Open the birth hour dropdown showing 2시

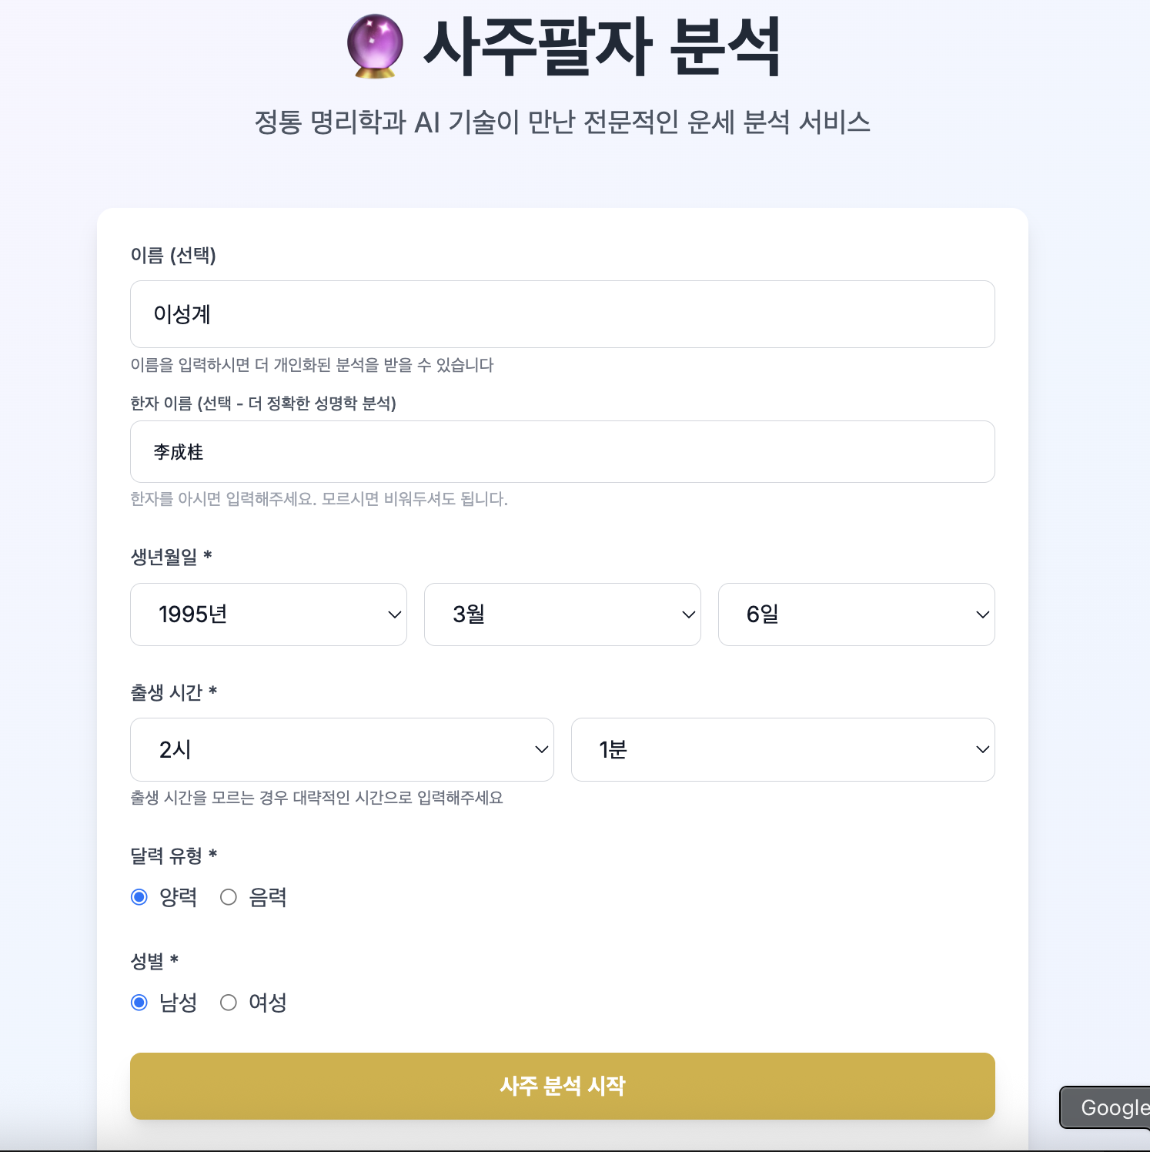coord(342,748)
